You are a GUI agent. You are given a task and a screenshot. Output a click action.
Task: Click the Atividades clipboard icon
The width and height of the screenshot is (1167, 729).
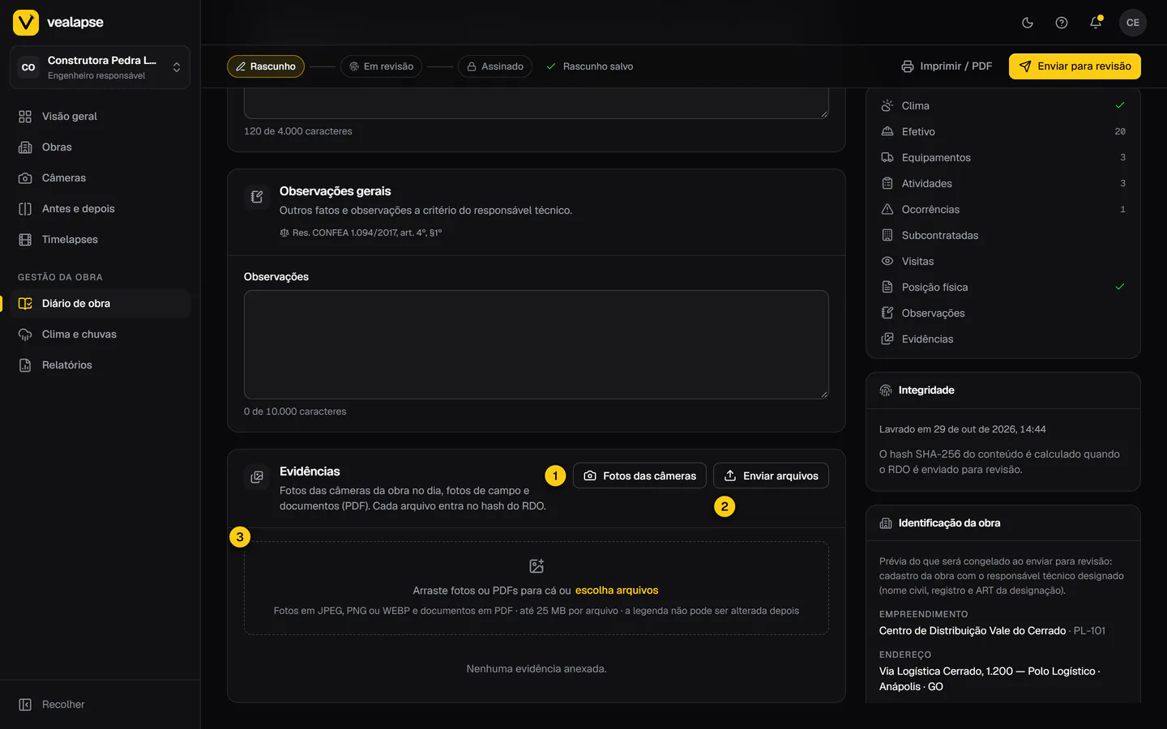[x=887, y=184]
